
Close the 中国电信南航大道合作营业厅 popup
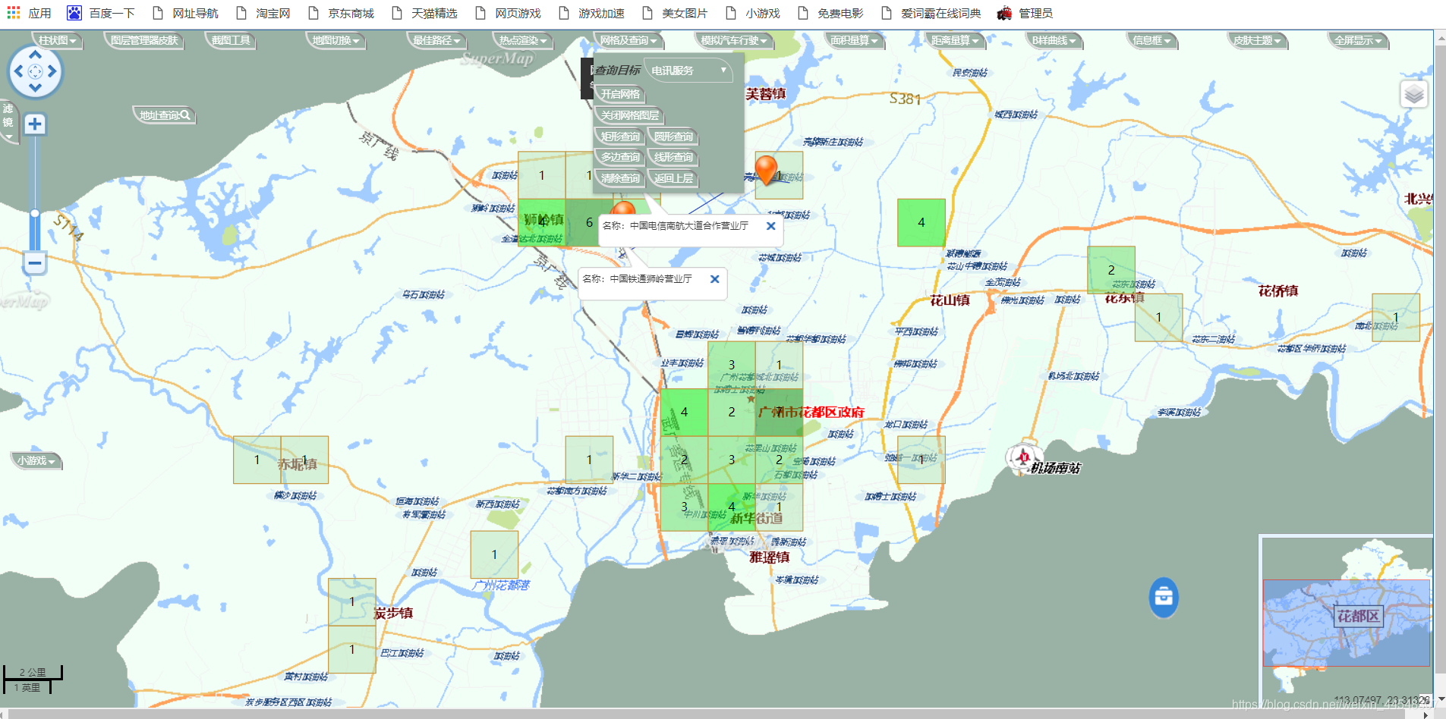coord(770,226)
